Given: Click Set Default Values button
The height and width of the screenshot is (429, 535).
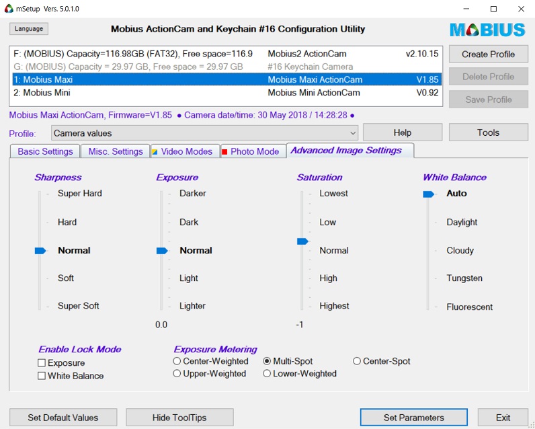Looking at the screenshot, I should [63, 418].
